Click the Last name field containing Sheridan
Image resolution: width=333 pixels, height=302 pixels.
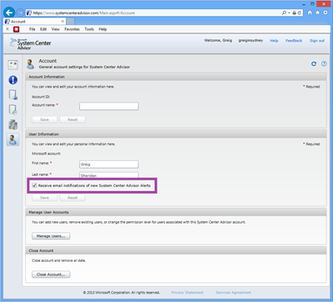click(109, 175)
